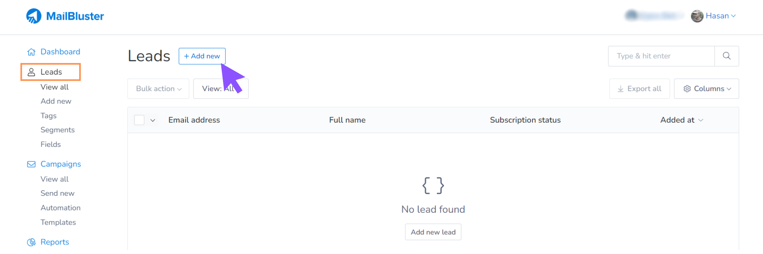Click the empty state braces icon
The height and width of the screenshot is (254, 763).
click(x=433, y=185)
